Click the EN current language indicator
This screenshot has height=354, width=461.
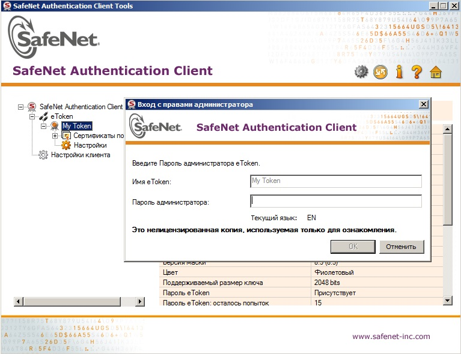311,218
